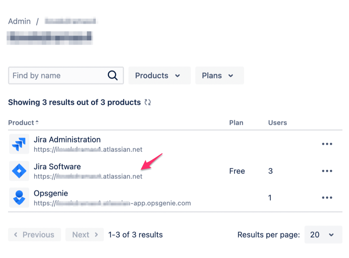The image size is (349, 258).
Task: Click the Opsgenie users count 1
Action: [270, 198]
